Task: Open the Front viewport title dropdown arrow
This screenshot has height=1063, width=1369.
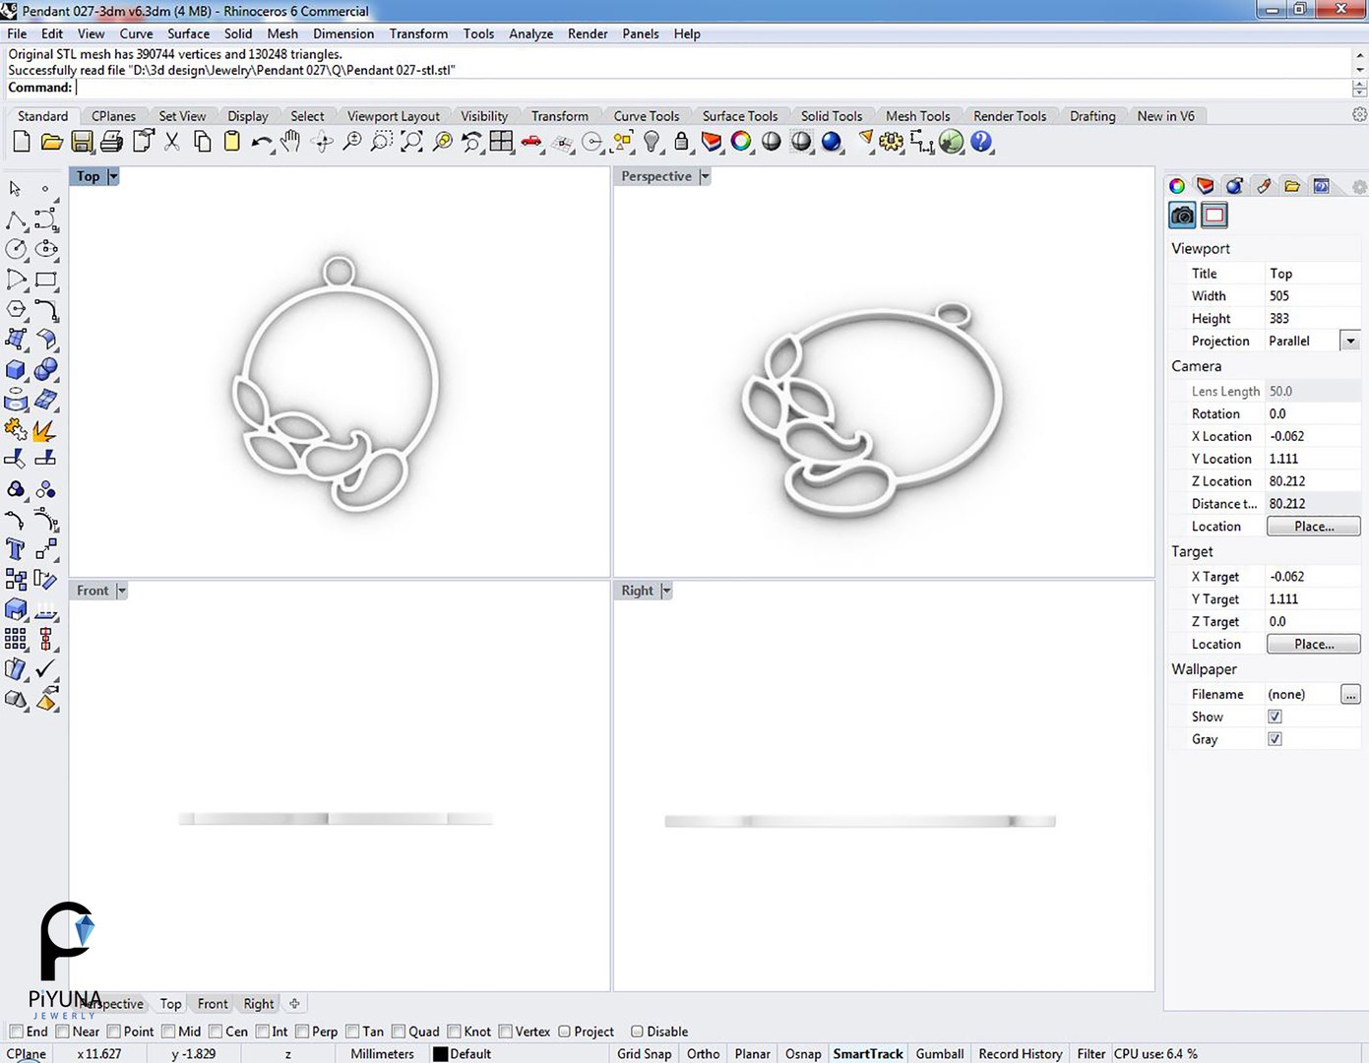Action: 122,591
